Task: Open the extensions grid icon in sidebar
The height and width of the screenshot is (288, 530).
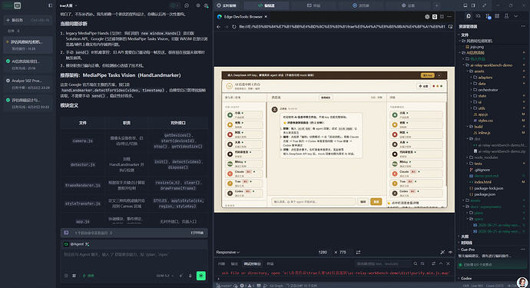Action: pos(497,16)
